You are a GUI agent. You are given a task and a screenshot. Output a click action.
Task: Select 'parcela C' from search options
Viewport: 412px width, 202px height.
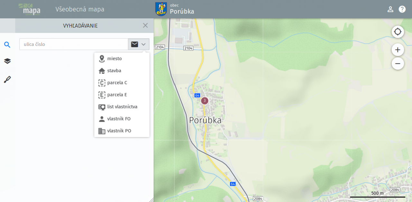click(117, 83)
